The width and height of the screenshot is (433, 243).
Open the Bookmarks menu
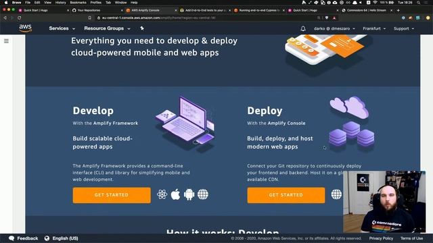[78, 3]
